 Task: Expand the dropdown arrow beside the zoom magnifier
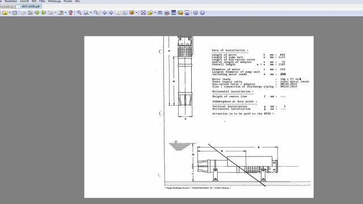[x=91, y=12]
